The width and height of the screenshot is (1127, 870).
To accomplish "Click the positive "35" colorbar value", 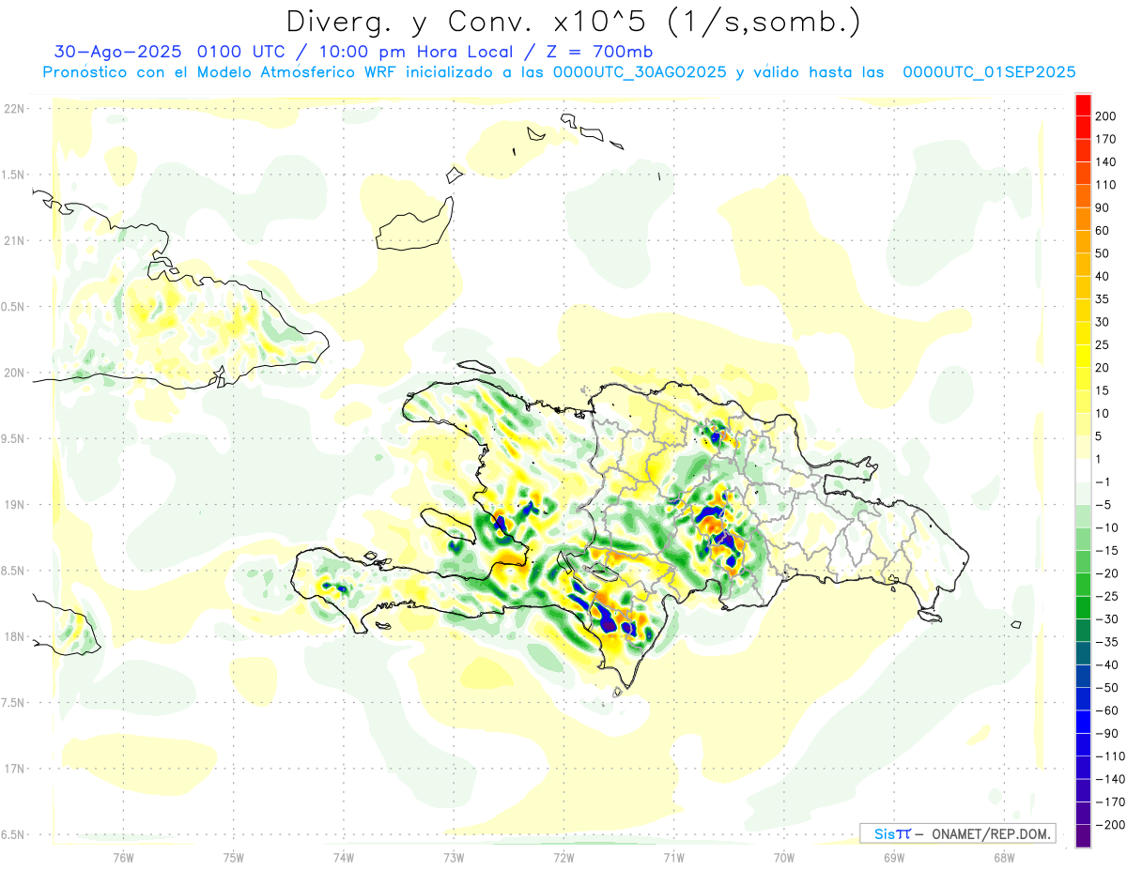I will (x=1104, y=299).
